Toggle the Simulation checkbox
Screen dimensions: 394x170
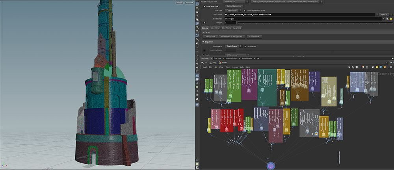(245, 46)
